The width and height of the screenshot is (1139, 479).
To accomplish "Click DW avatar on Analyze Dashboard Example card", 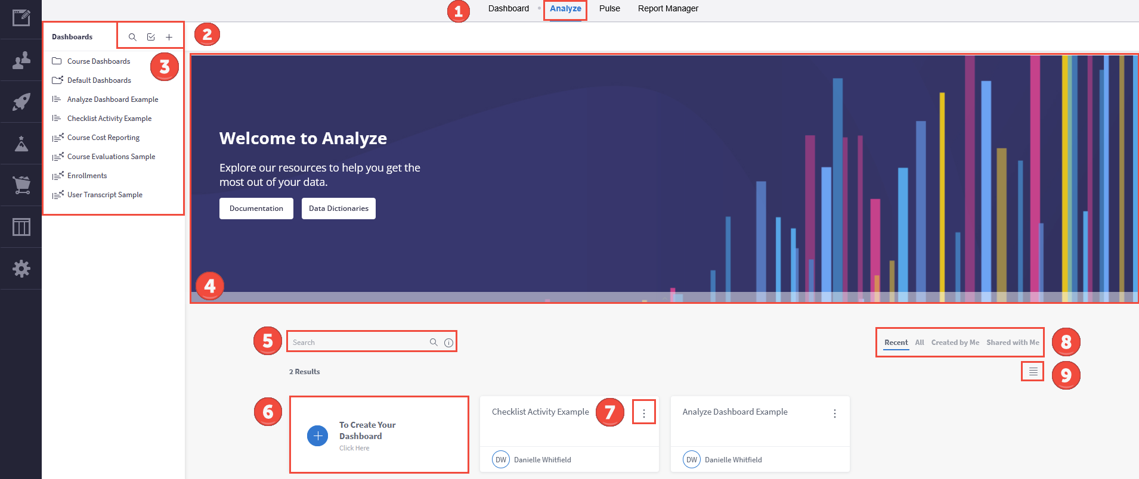I will 692,459.
